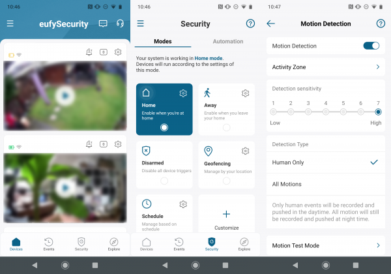The height and width of the screenshot is (274, 391).
Task: Open Events tab on Security screen
Action: pos(179,244)
